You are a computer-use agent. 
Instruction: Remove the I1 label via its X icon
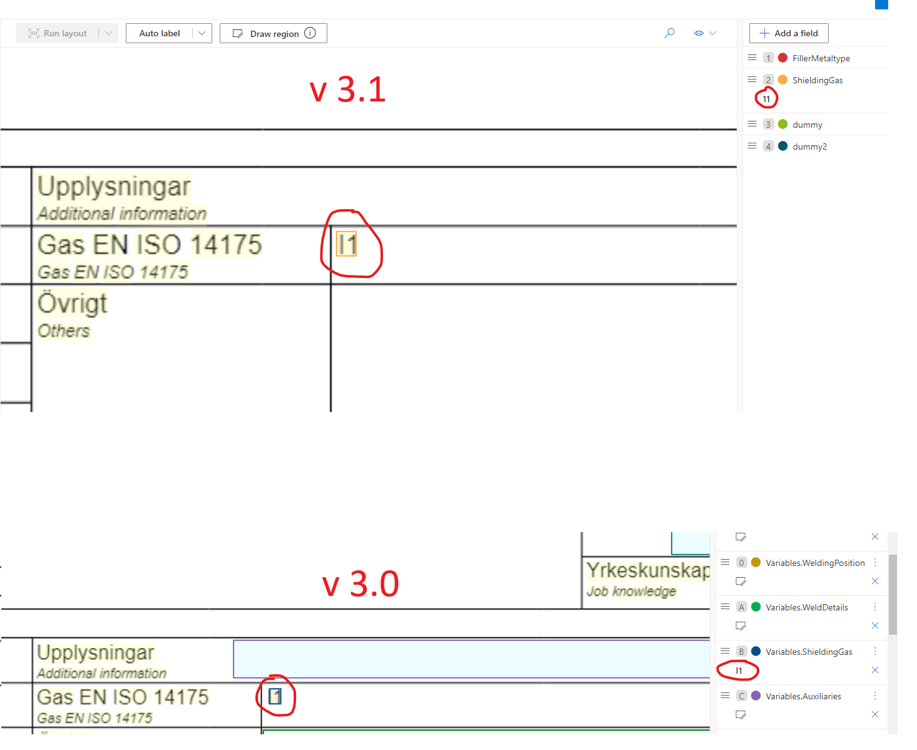(x=874, y=670)
